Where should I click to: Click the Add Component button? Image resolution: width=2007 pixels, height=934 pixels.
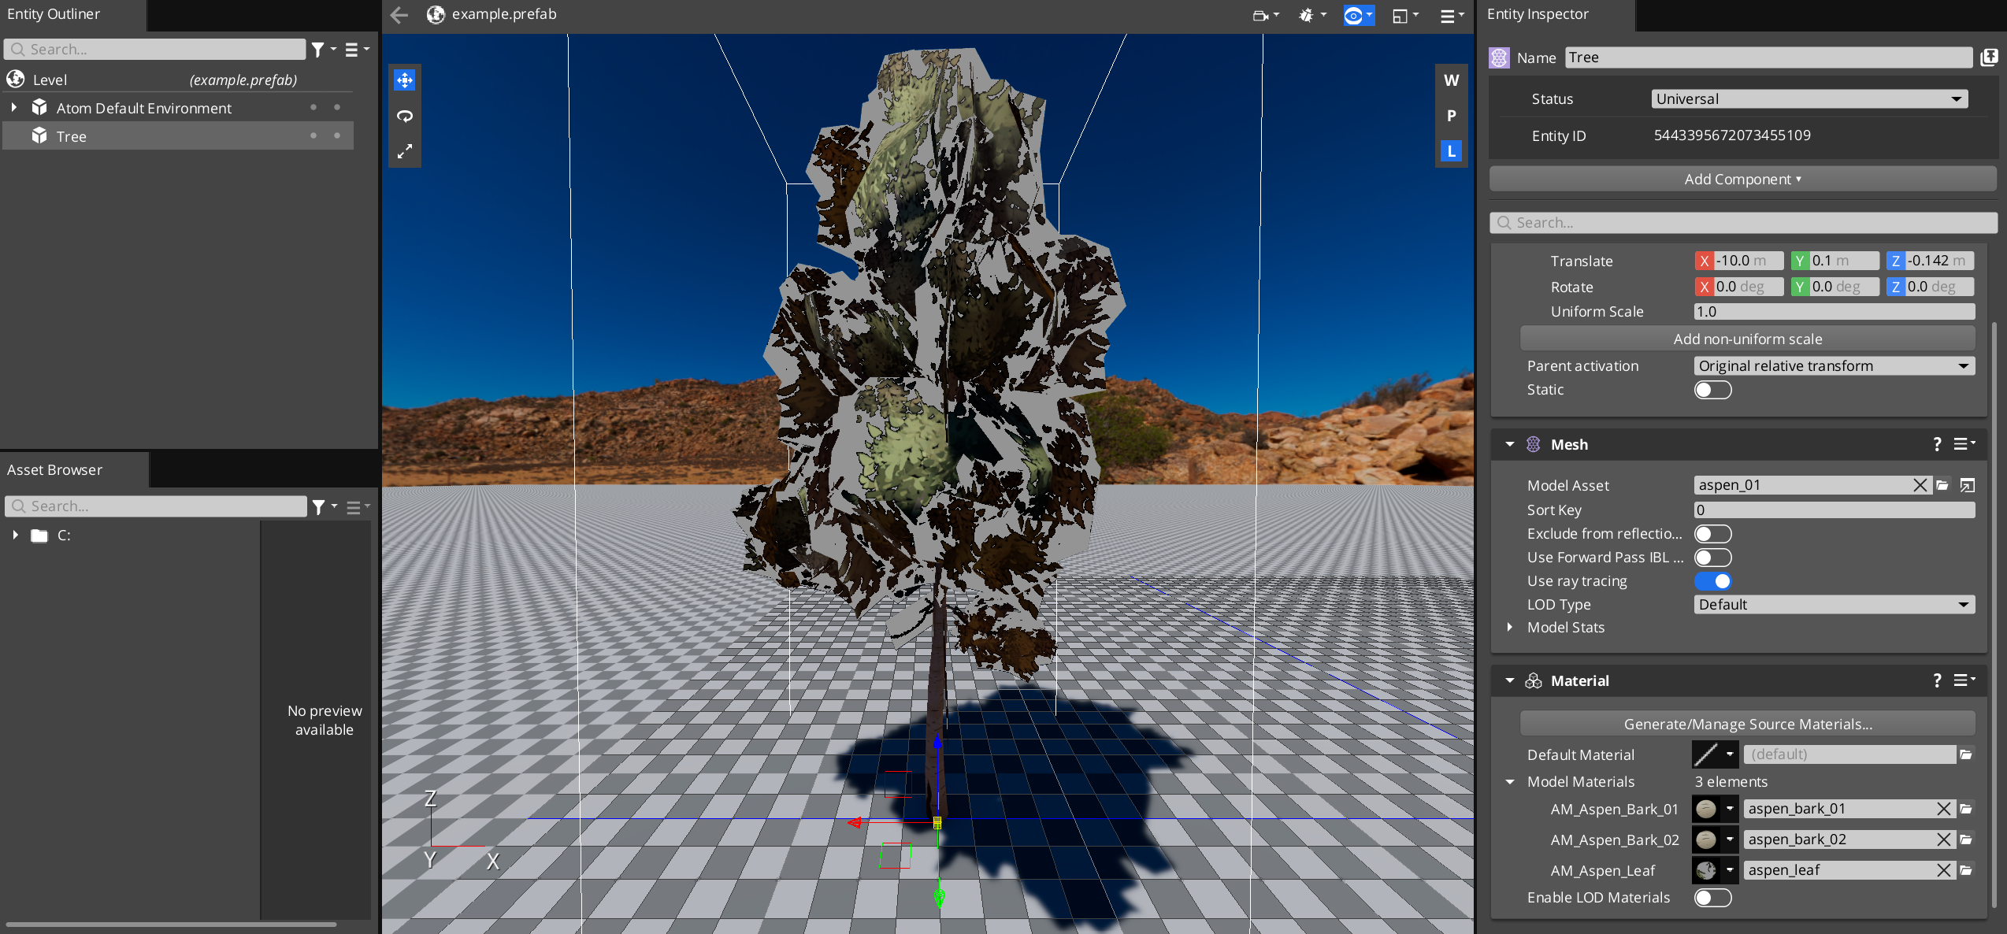1742,180
